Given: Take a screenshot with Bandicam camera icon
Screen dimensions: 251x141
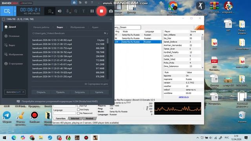Looking at the screenshot, I should point(111,11).
